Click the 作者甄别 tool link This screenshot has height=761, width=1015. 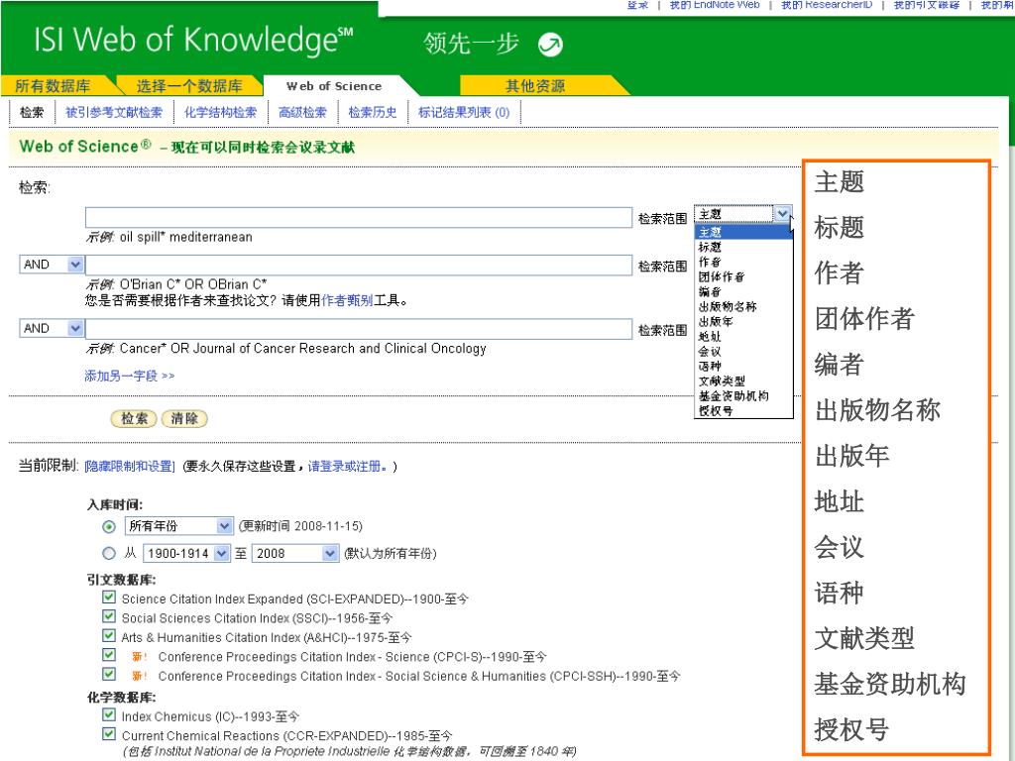(x=347, y=300)
